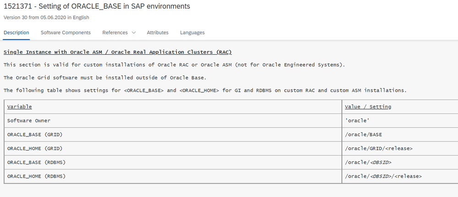Click the Value / Setting column header
The width and height of the screenshot is (458, 197).
click(368, 107)
